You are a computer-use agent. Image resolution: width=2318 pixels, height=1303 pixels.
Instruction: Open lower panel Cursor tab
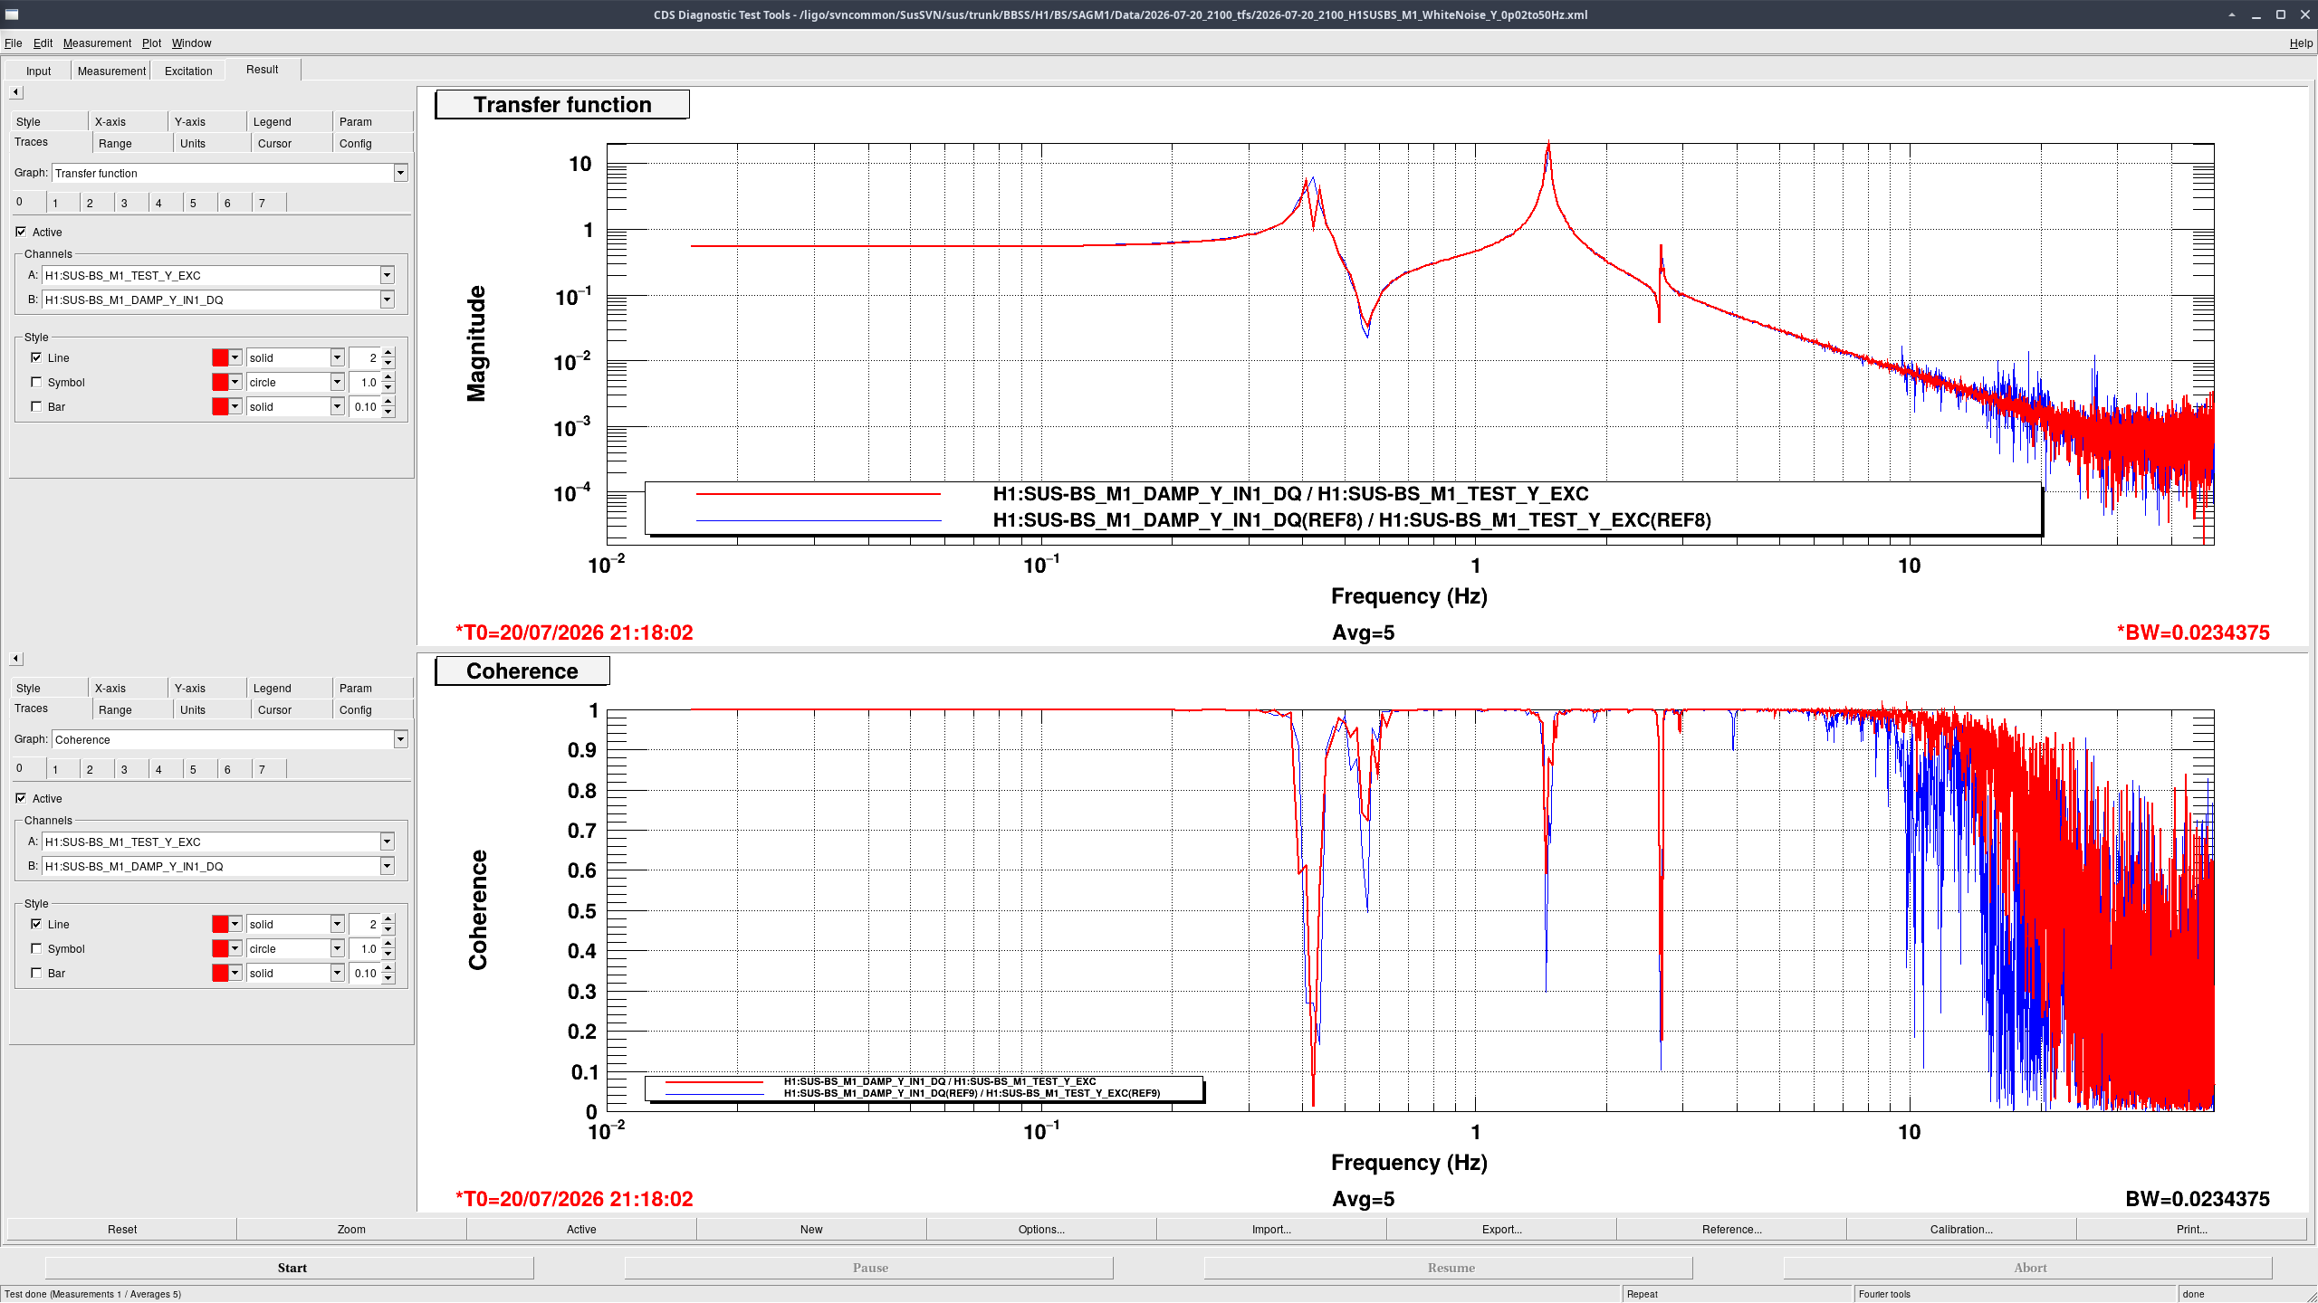coord(274,709)
